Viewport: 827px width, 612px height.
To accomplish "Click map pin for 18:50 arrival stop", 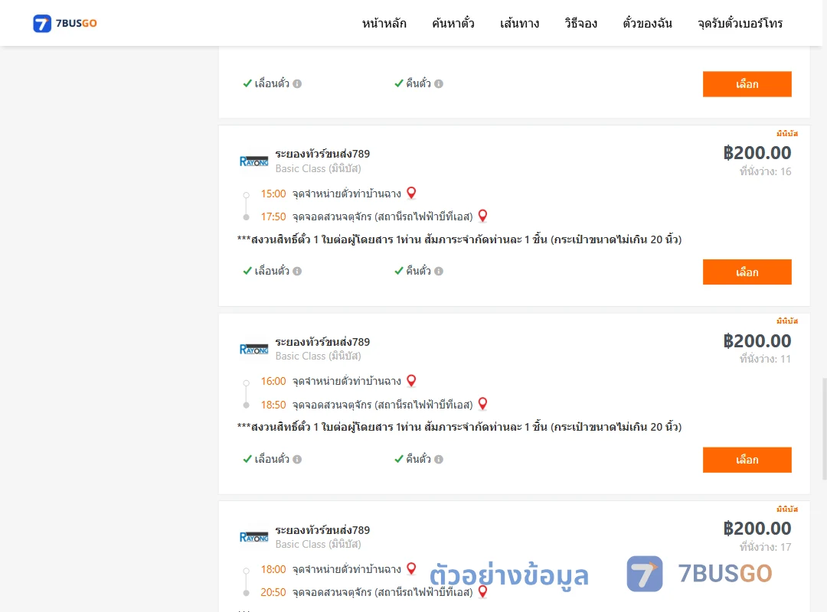I will point(482,404).
